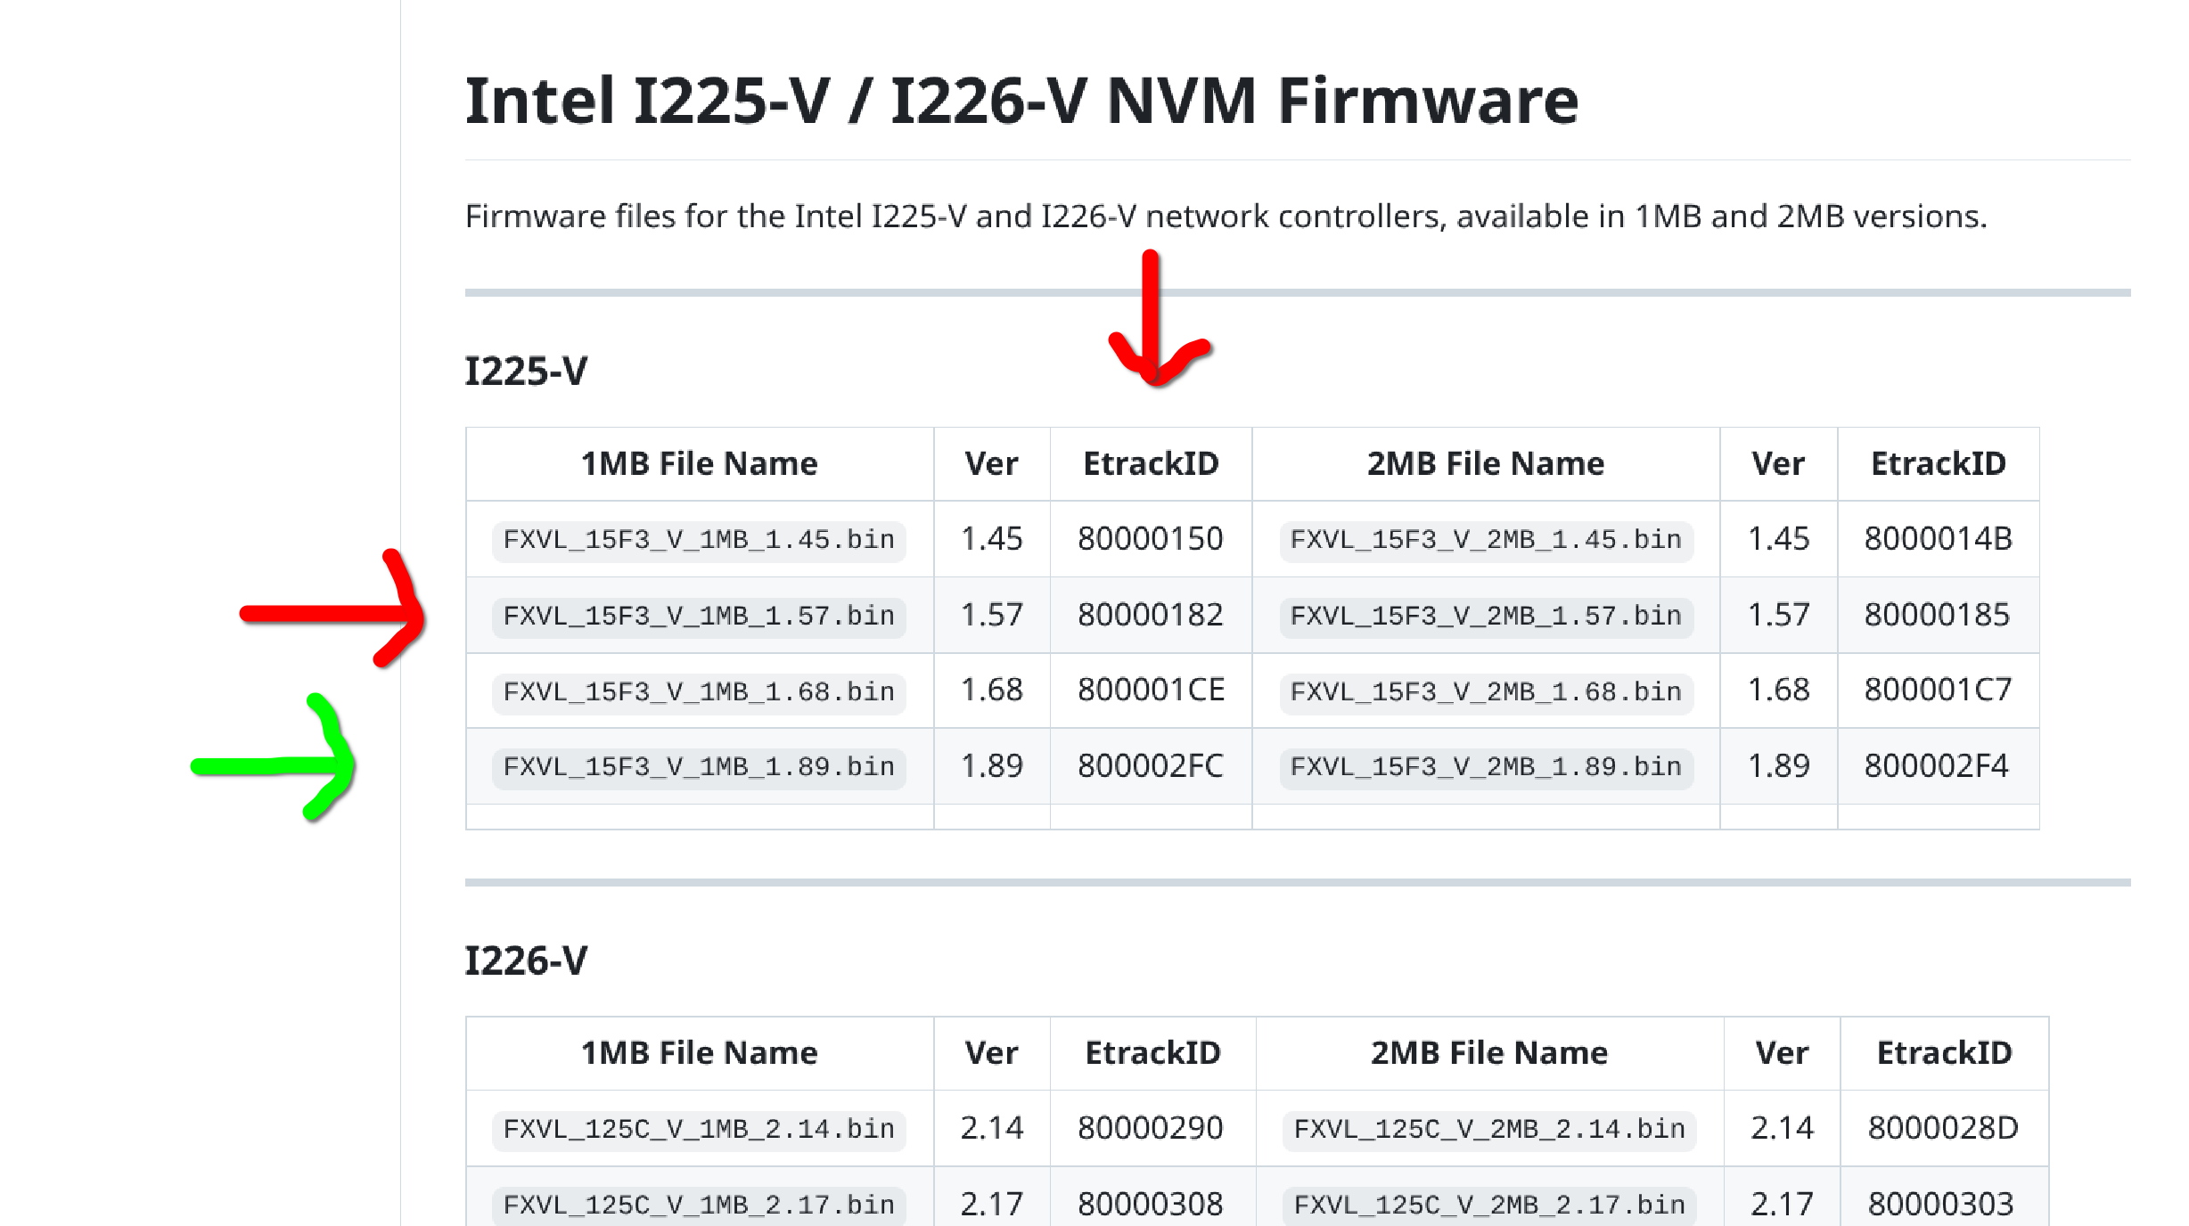
Task: Select file name FXVL_15F3_V_1MB_1.45.bin
Action: [698, 539]
